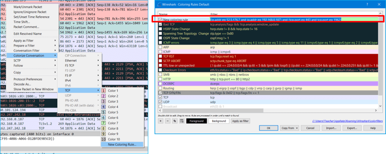Pick Color 5 numbered icon
The height and width of the screenshot is (154, 386).
[104, 112]
